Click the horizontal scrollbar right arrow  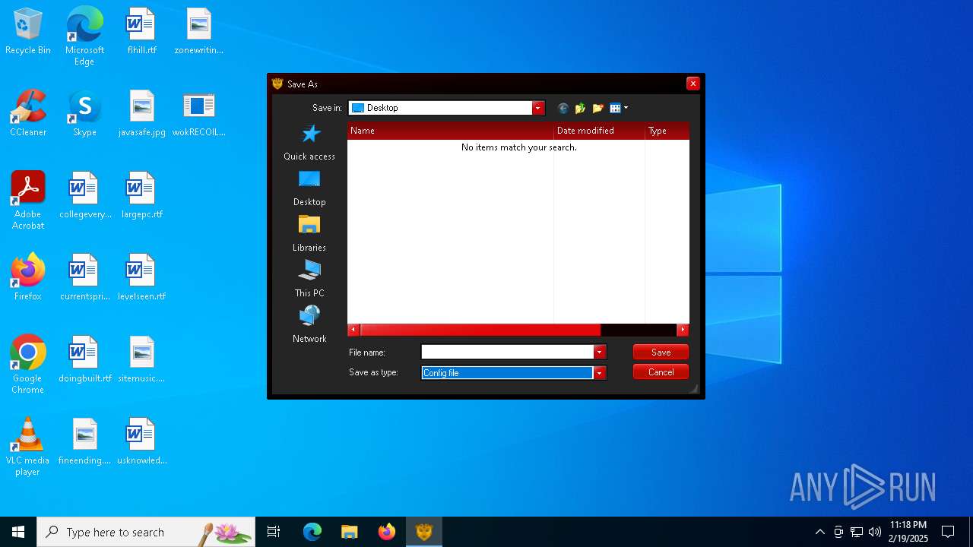tap(683, 330)
